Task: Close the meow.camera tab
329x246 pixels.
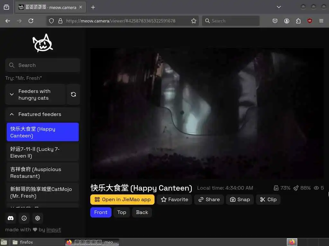Action: [81, 7]
